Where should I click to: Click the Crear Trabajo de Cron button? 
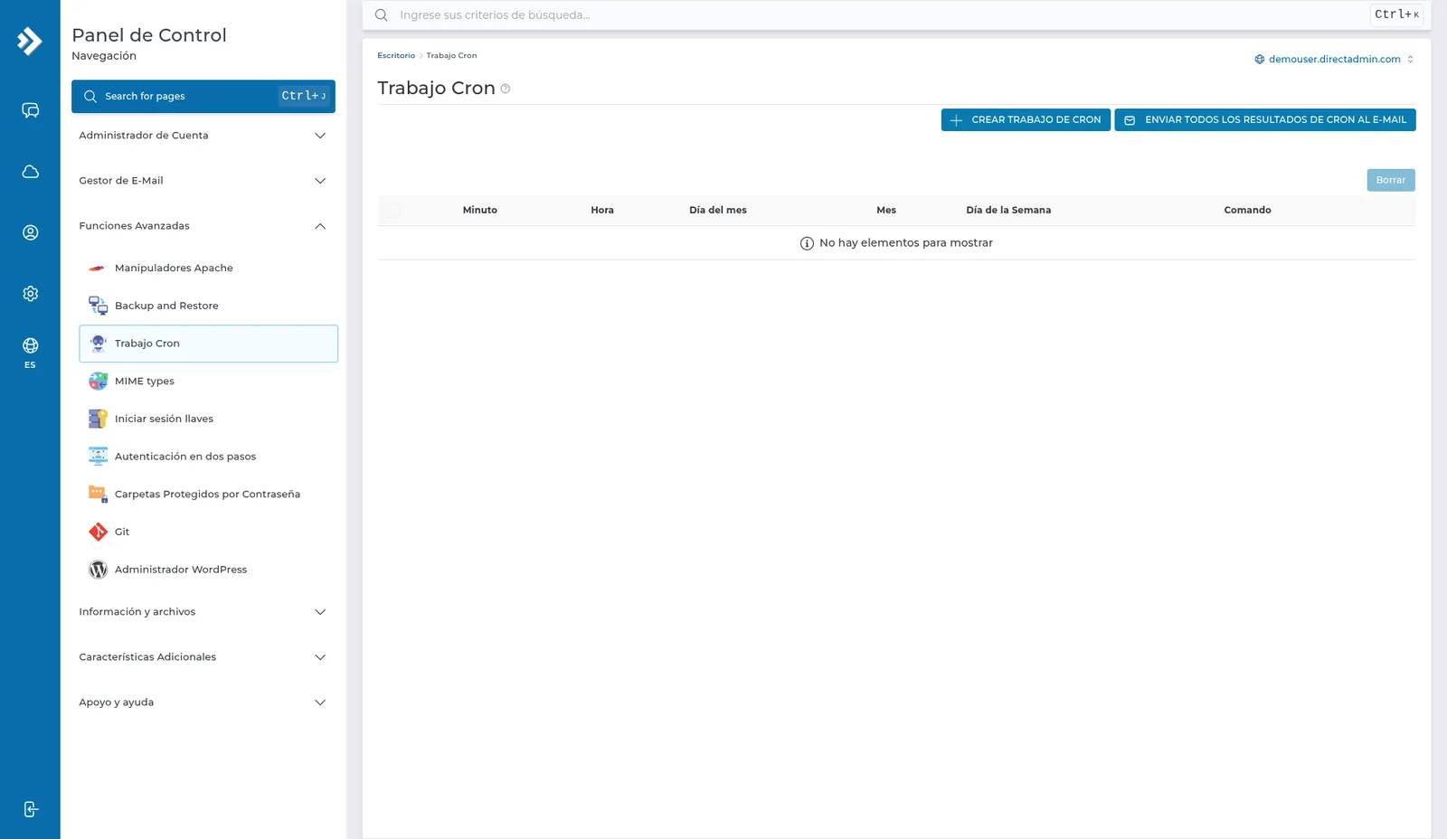click(1026, 119)
